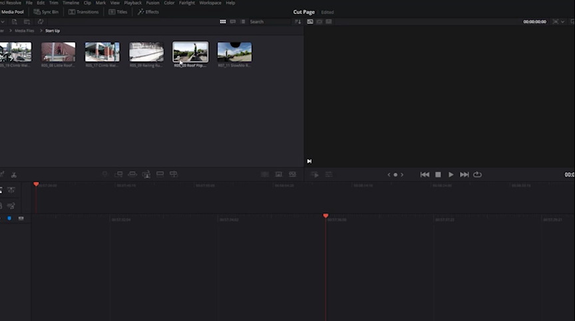Toggle loop playback in viewer
Viewport: 575px width, 321px height.
[x=477, y=174]
